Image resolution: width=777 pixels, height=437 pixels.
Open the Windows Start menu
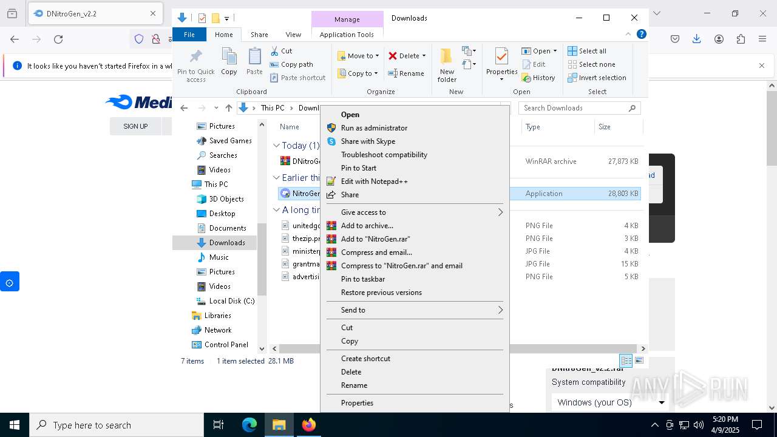[15, 425]
